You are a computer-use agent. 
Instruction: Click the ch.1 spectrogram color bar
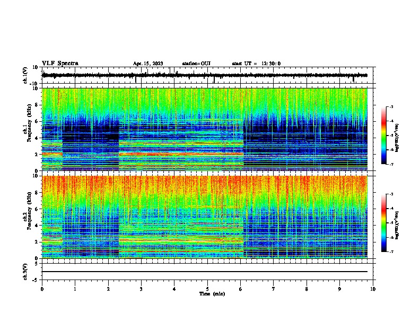(x=383, y=136)
